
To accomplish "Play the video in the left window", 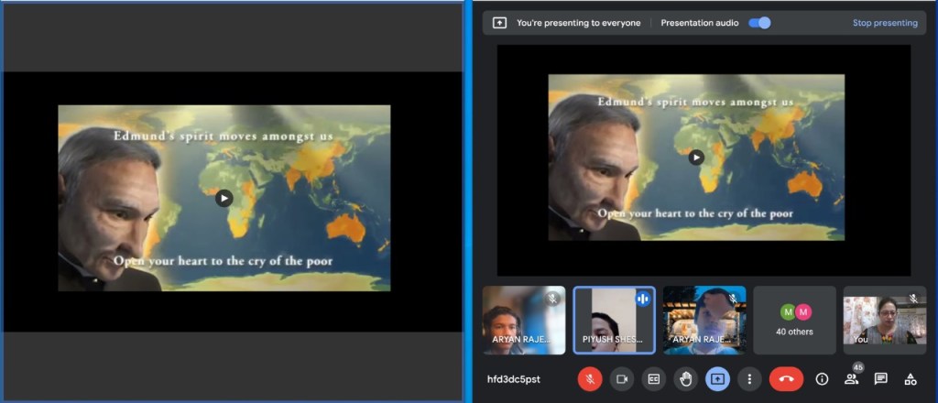I will click(x=224, y=198).
